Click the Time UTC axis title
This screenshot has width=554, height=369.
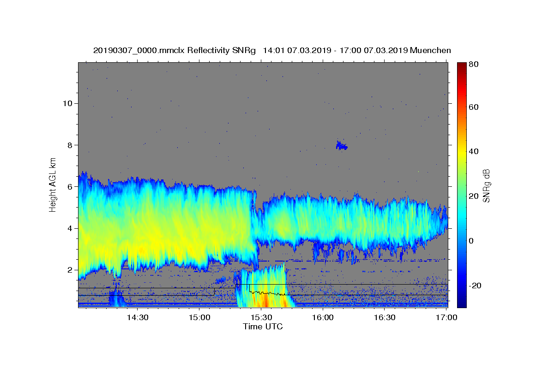click(263, 327)
